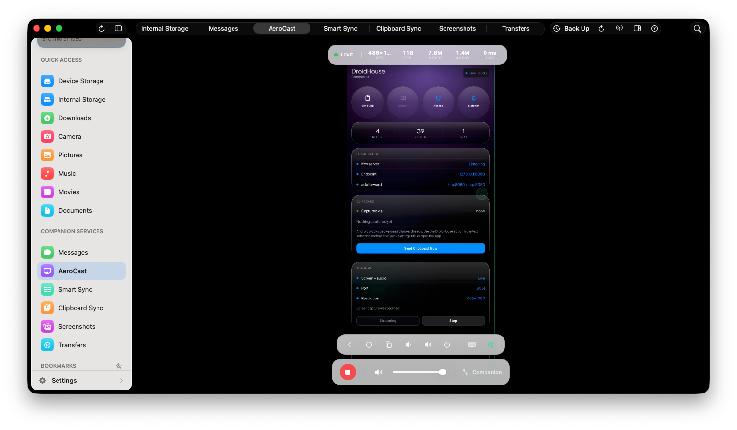737x430 pixels.
Task: Open the Transfers tab
Action: click(x=516, y=29)
